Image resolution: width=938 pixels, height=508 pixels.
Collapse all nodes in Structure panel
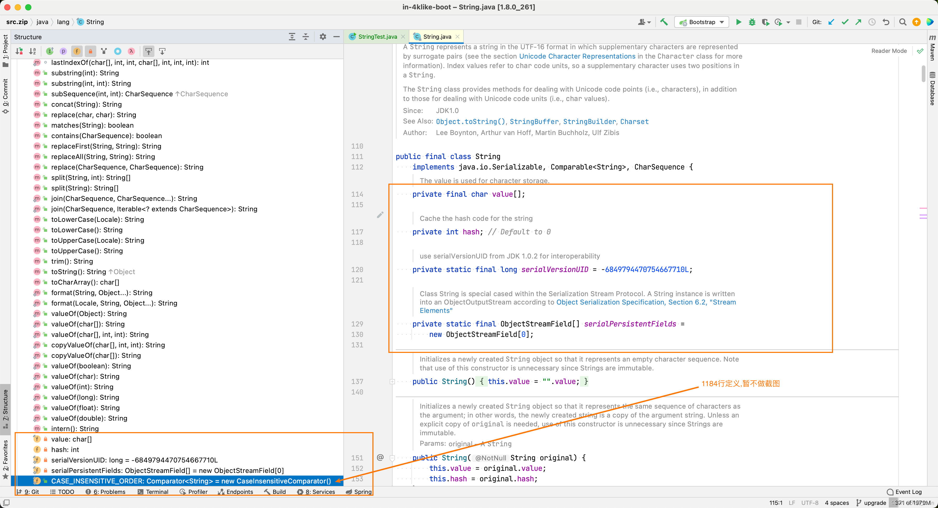pyautogui.click(x=306, y=37)
